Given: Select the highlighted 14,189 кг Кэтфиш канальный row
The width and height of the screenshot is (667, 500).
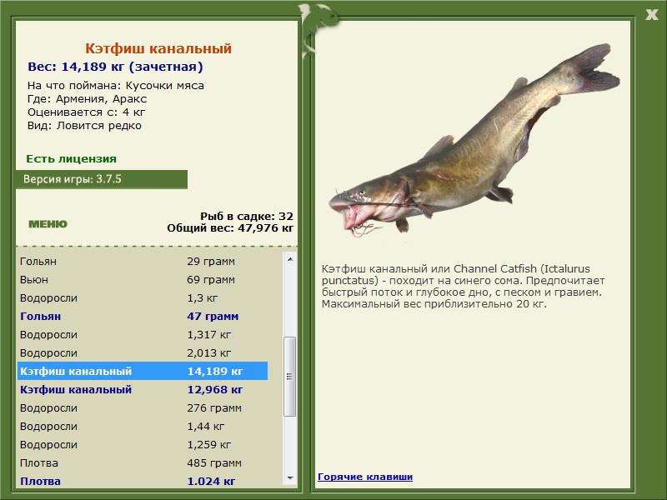Looking at the screenshot, I should click(x=143, y=371).
